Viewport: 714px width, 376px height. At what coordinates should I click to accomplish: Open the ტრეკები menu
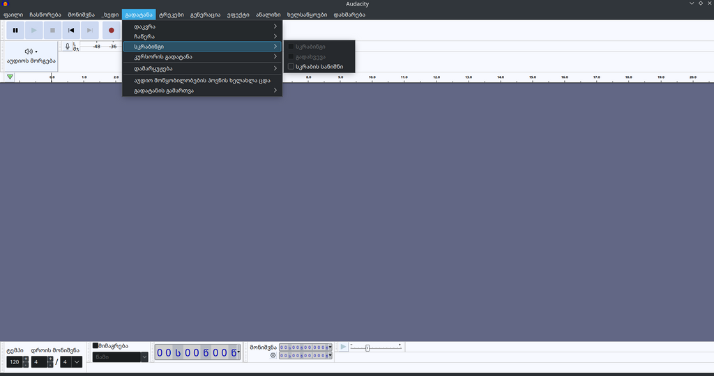[172, 15]
